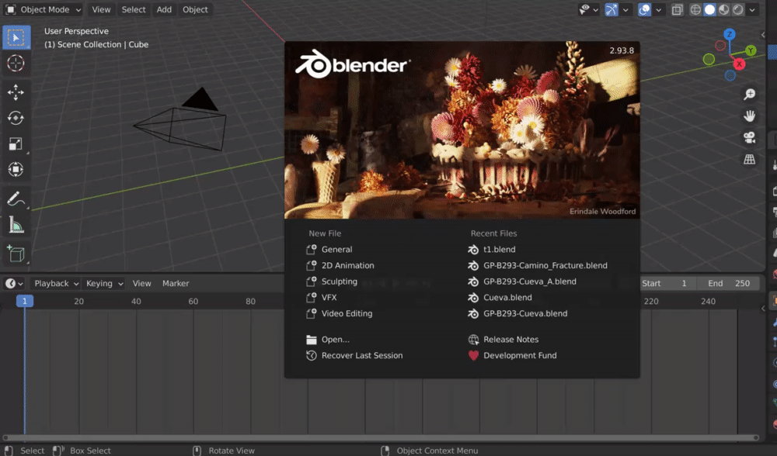Open selectability and visibility dropdown

589,9
